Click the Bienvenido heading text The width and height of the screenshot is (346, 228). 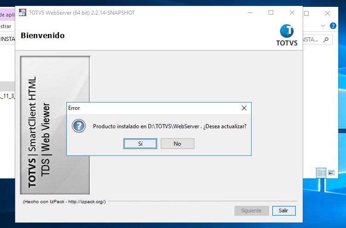click(x=42, y=35)
